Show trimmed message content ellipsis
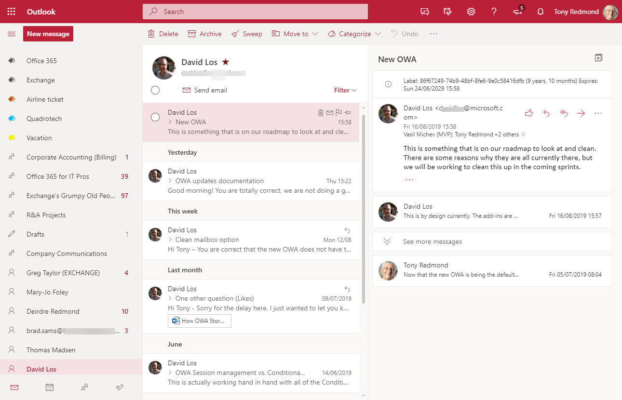 point(409,179)
